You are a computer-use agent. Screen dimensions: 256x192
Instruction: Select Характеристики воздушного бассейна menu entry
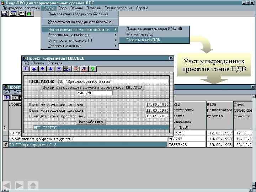tap(80, 22)
